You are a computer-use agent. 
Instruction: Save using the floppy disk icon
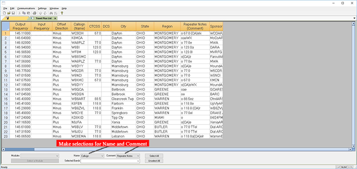pyautogui.click(x=13, y=13)
